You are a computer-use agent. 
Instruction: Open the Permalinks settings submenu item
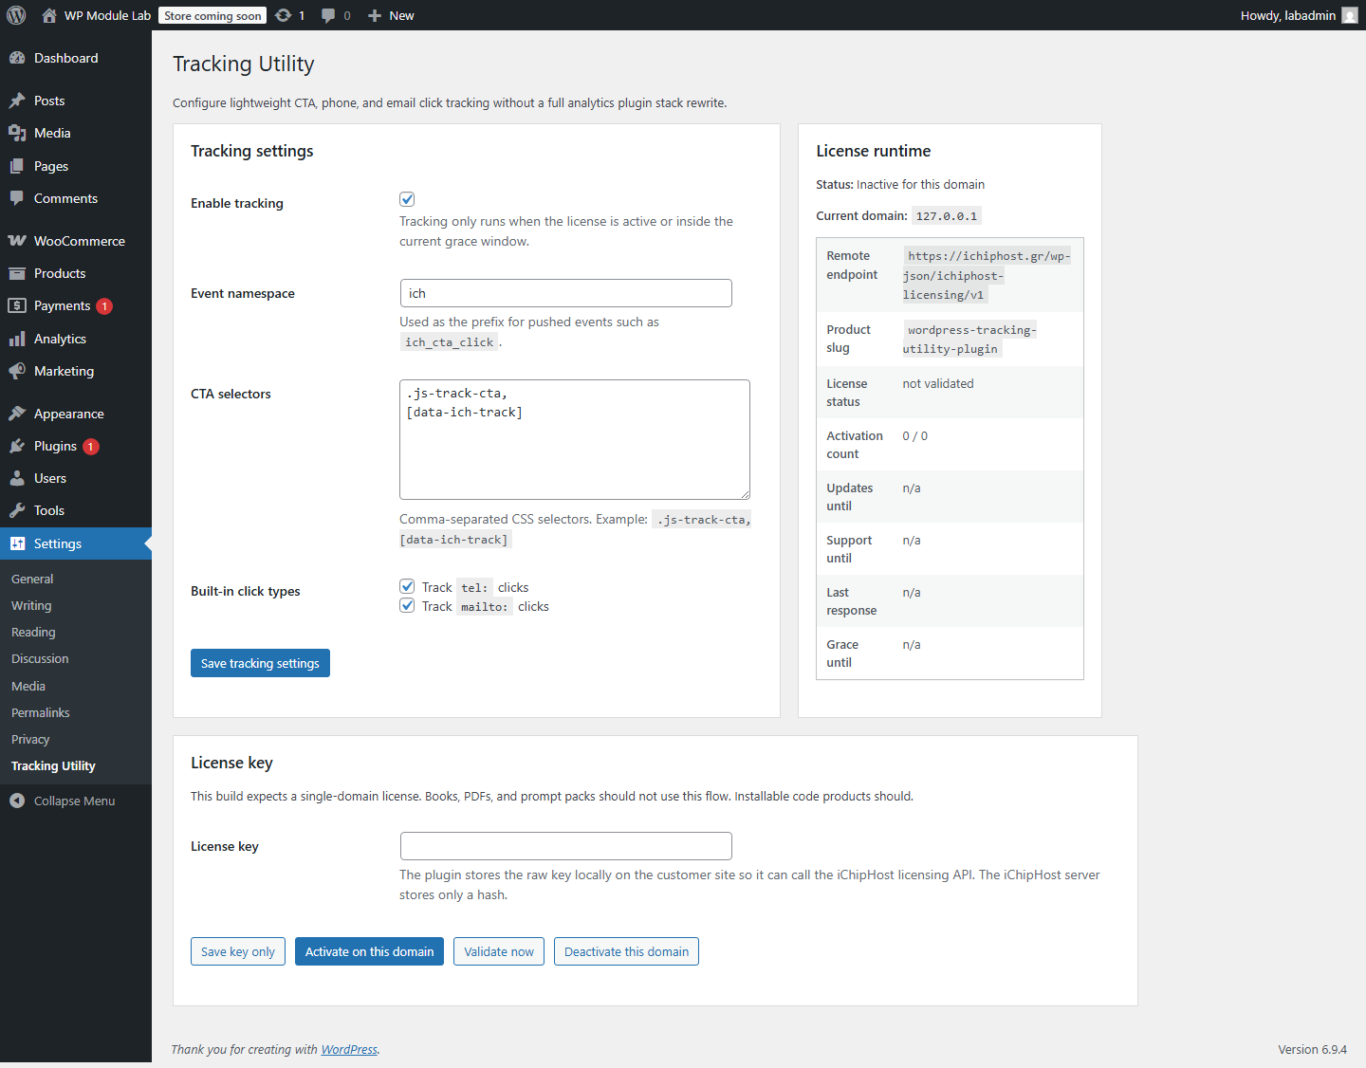click(41, 712)
